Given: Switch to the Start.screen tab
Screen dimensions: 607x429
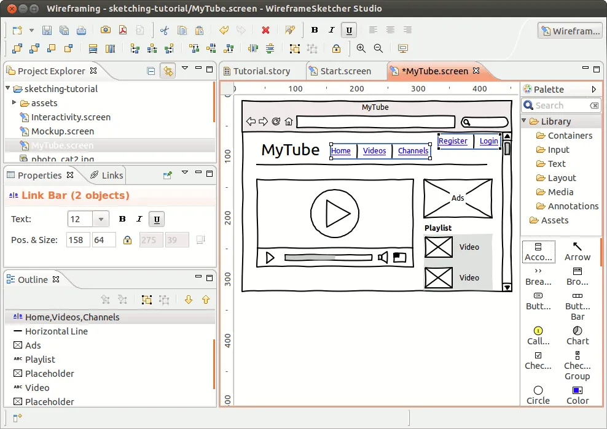Looking at the screenshot, I should (345, 71).
